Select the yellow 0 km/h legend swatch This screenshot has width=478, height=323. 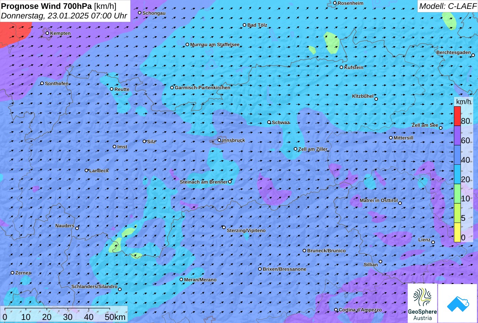pyautogui.click(x=457, y=232)
